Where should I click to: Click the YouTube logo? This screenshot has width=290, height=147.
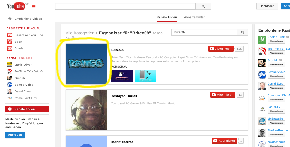16,6
